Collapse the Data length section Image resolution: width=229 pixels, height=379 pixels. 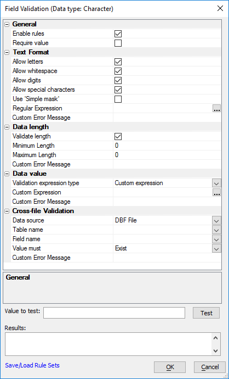tap(7, 127)
